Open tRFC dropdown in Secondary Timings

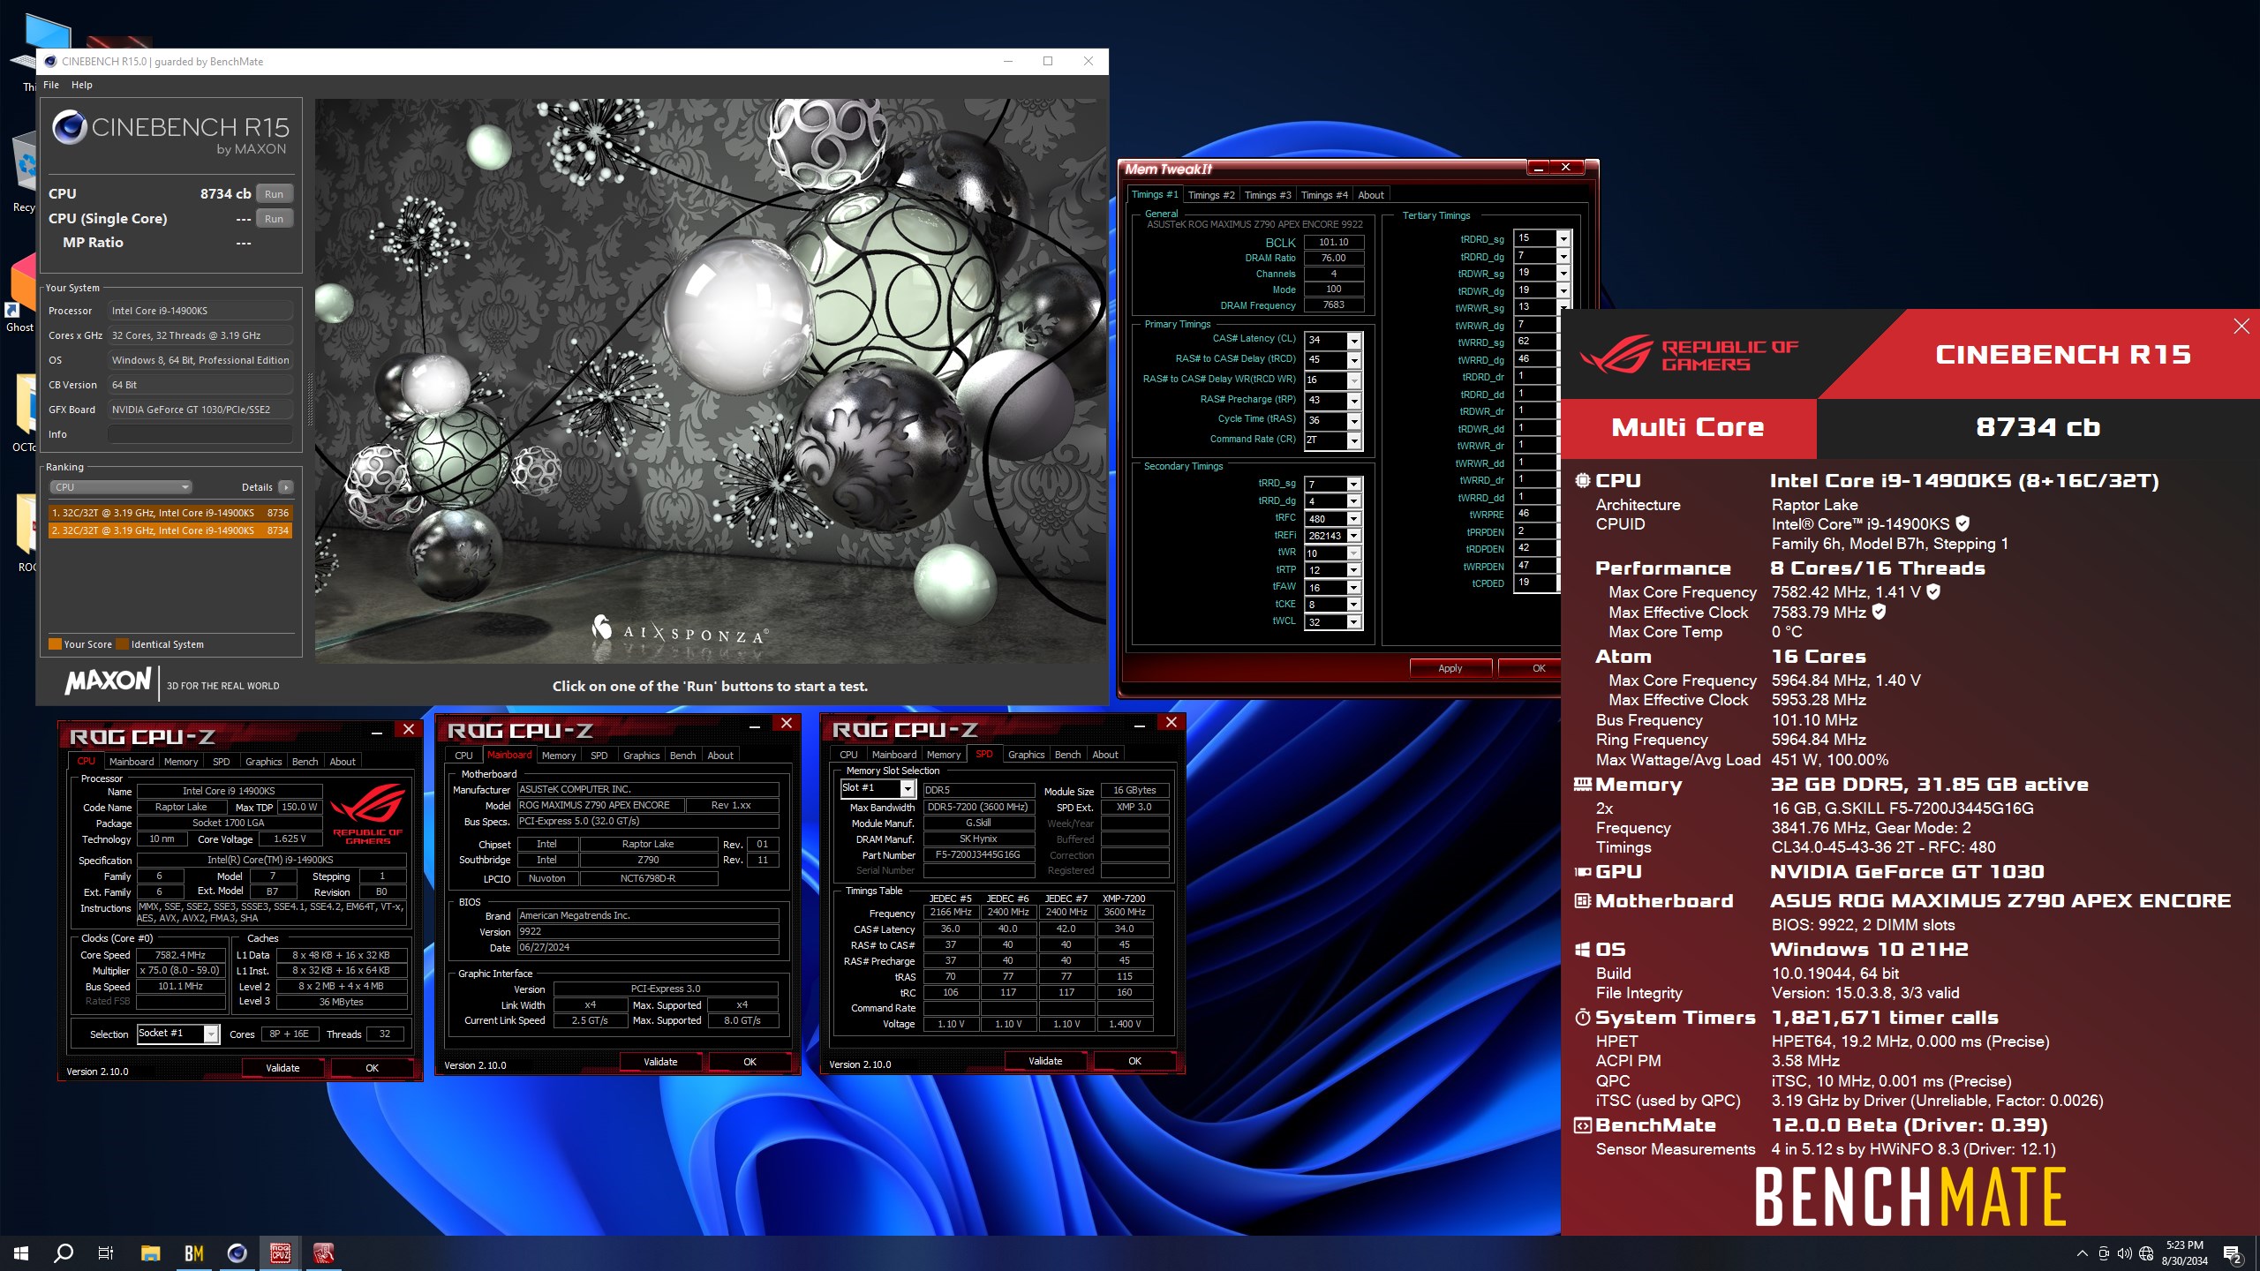[x=1354, y=519]
